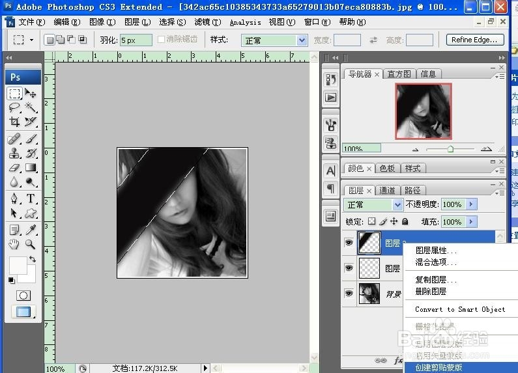Select the Hand tool
Viewport: 518px width, 373px height.
[x=14, y=244]
